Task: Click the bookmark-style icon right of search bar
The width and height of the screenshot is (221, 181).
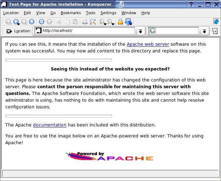Action: tap(215, 31)
